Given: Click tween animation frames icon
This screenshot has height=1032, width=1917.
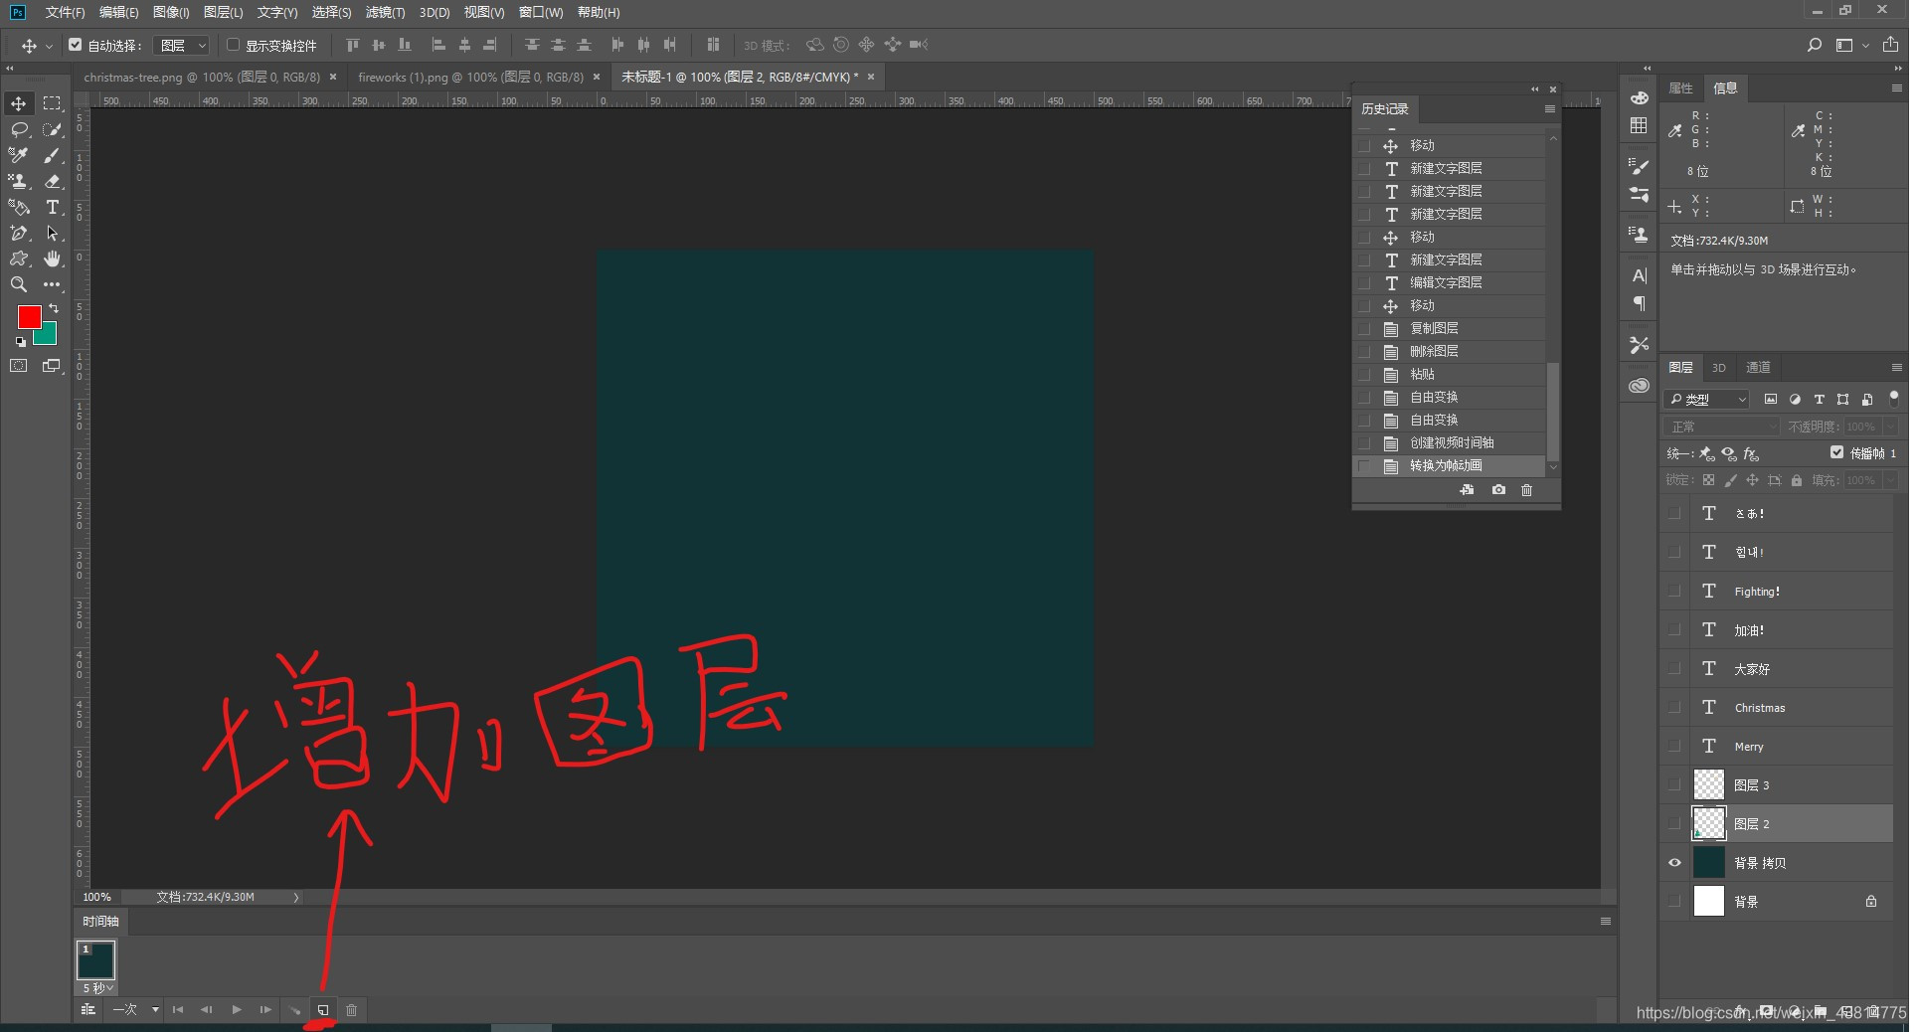Looking at the screenshot, I should click(295, 1010).
